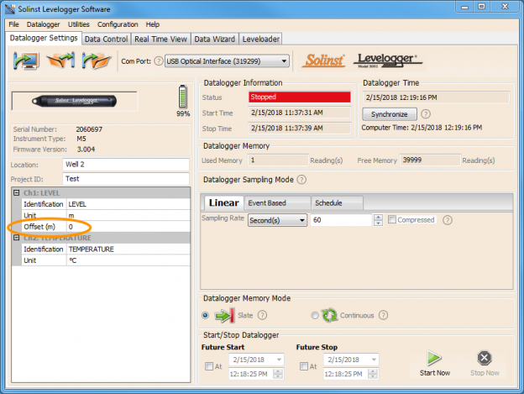
Task: Click Datalogger Sampling Mode help icon
Action: (301, 180)
